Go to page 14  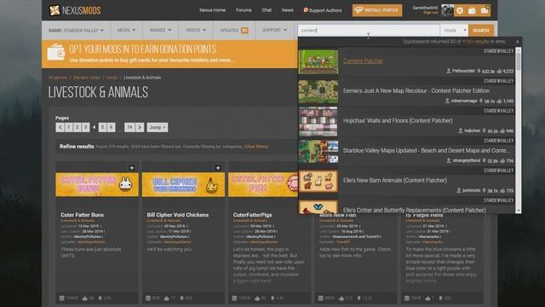pyautogui.click(x=129, y=127)
